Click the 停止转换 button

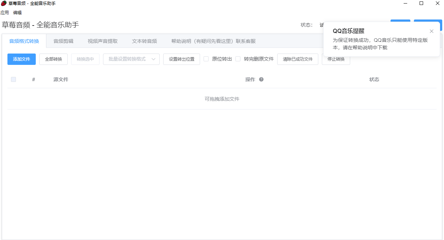(x=336, y=59)
